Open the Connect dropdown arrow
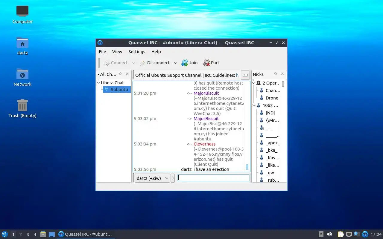383x239 pixels. click(134, 63)
